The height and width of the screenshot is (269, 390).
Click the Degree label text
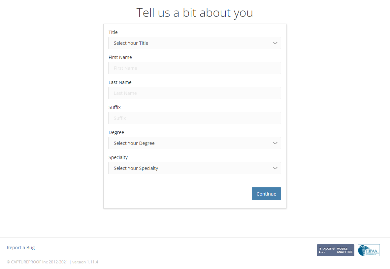tap(116, 132)
